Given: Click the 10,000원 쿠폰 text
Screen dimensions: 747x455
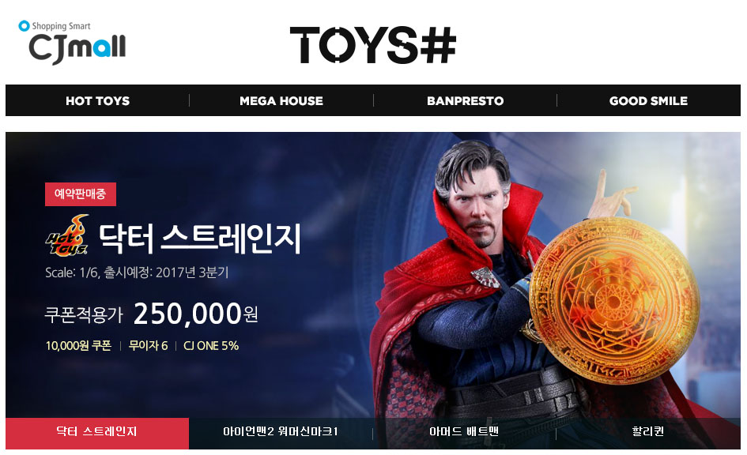Looking at the screenshot, I should coord(78,345).
